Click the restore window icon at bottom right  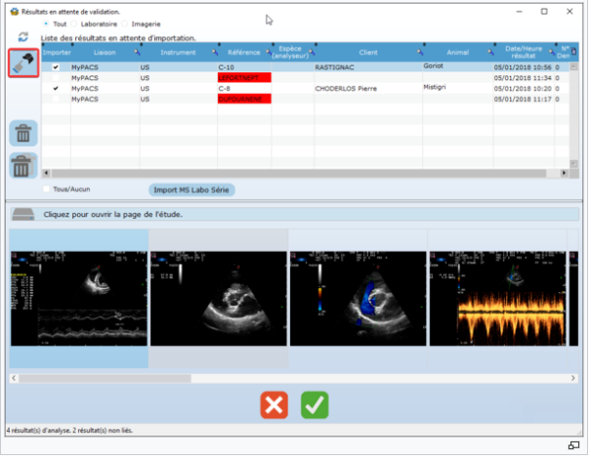pos(574,446)
